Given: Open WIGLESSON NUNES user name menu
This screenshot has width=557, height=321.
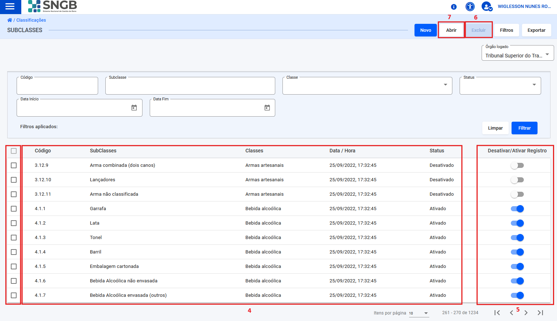Looking at the screenshot, I should pos(524,6).
